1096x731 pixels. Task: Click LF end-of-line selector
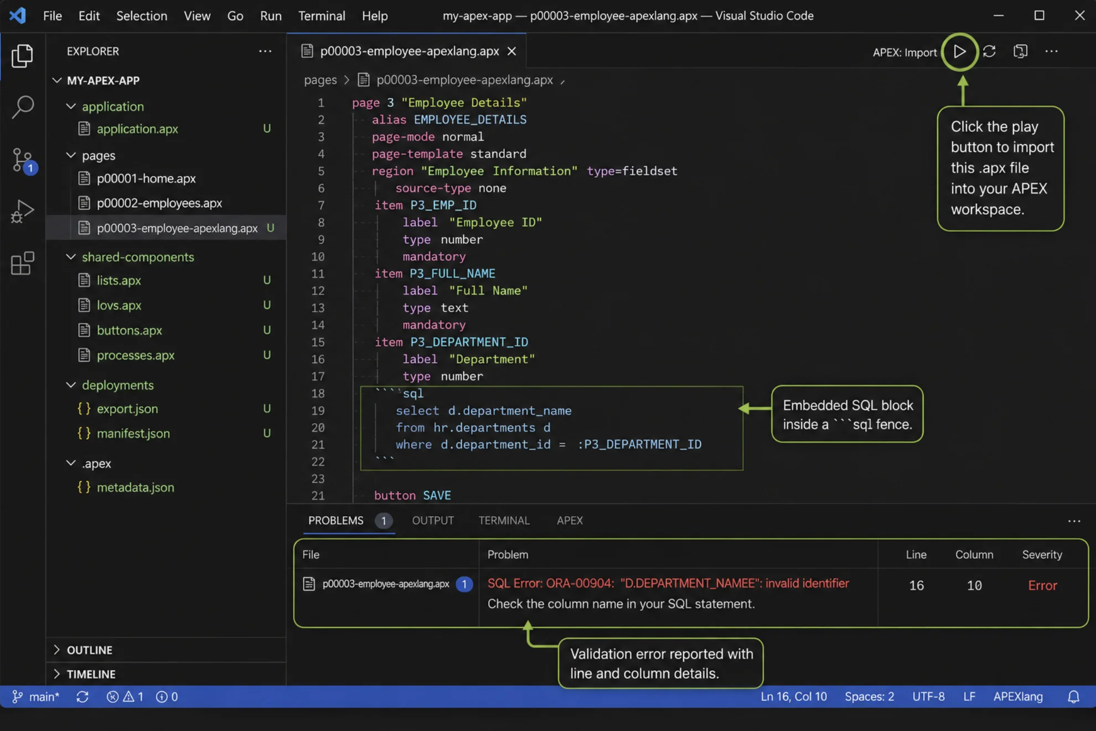(x=969, y=697)
